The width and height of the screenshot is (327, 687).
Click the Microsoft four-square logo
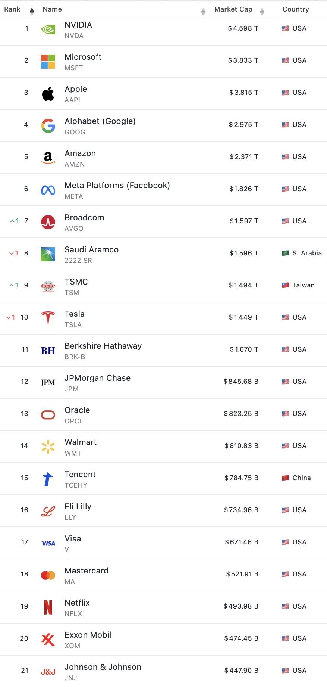coord(48,62)
